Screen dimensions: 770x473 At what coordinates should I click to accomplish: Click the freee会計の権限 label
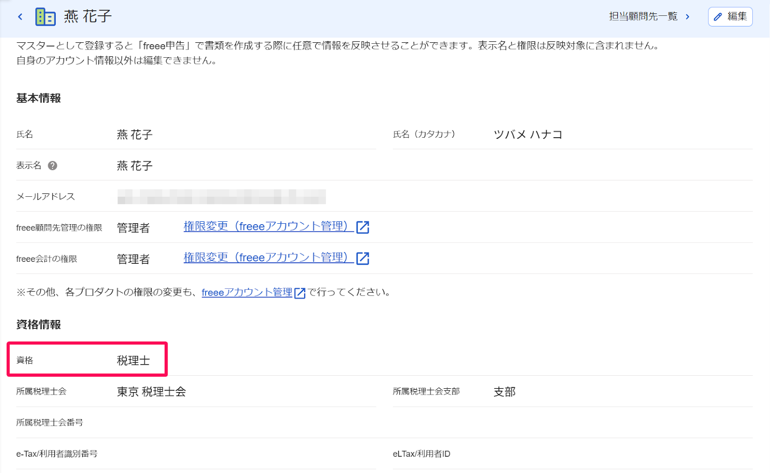(47, 259)
